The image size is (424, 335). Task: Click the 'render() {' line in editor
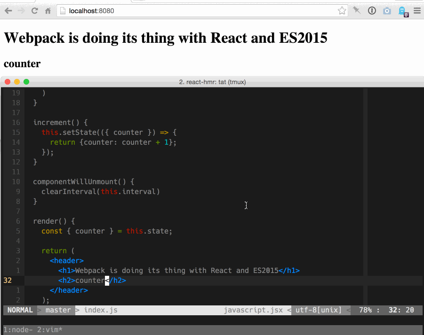(54, 221)
